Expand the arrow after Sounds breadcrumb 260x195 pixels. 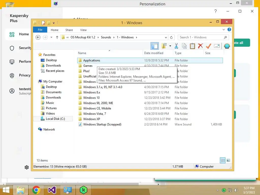(x=114, y=37)
